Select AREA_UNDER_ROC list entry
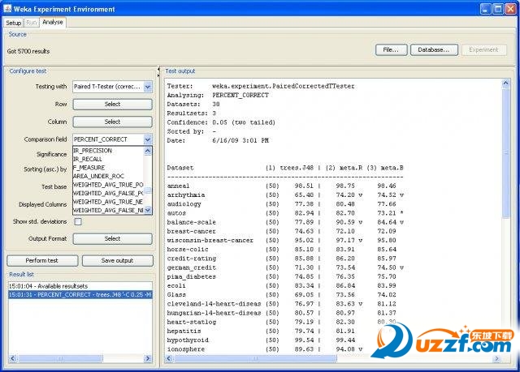 [108, 176]
